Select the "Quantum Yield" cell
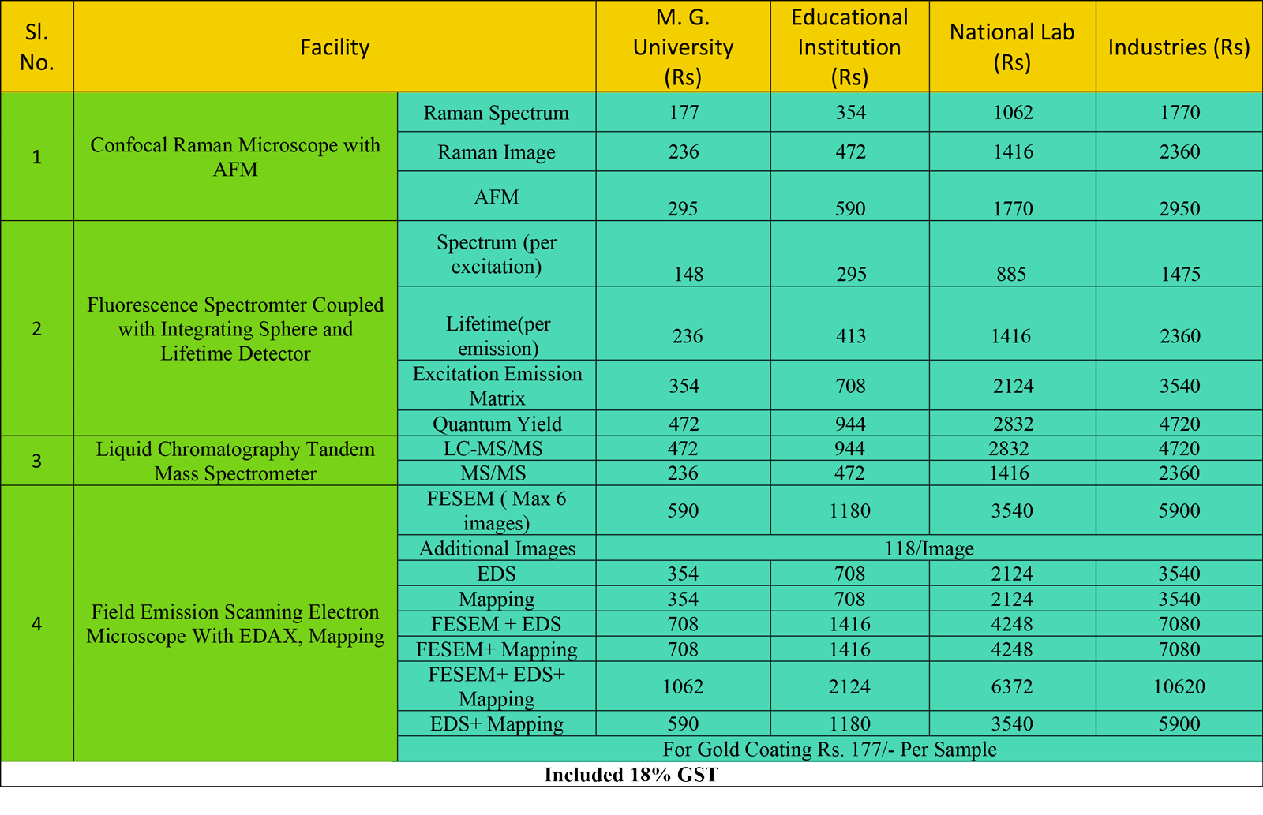 [497, 424]
